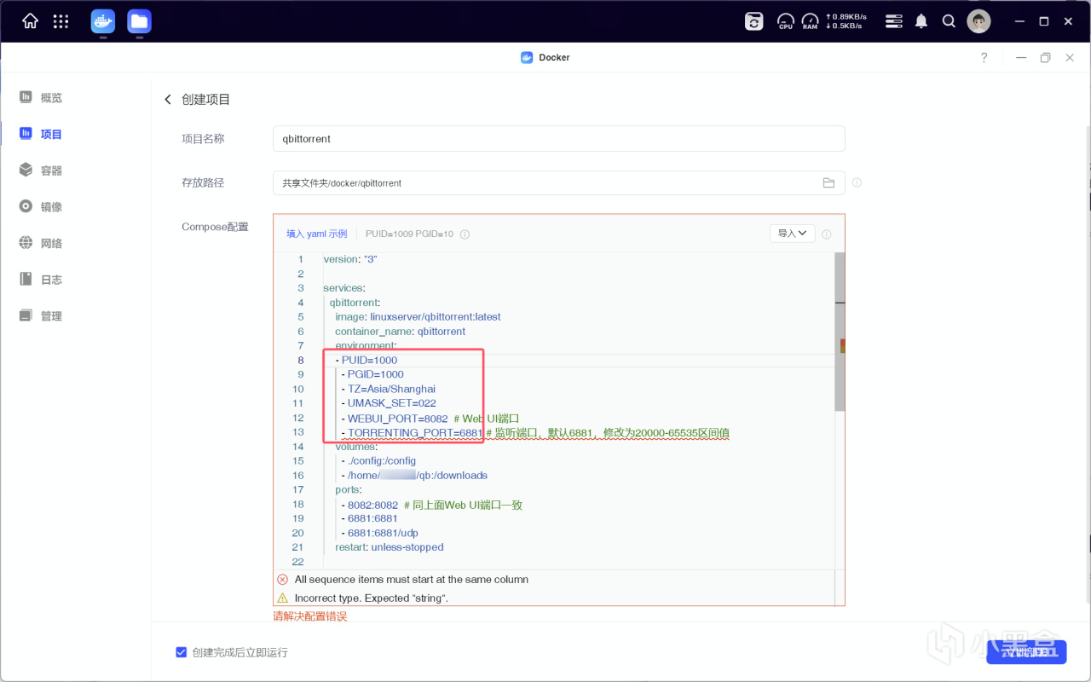This screenshot has width=1091, height=682.
Task: Place cursor on the image: linuxserver/qbittorrent:latest line
Action: pyautogui.click(x=418, y=317)
